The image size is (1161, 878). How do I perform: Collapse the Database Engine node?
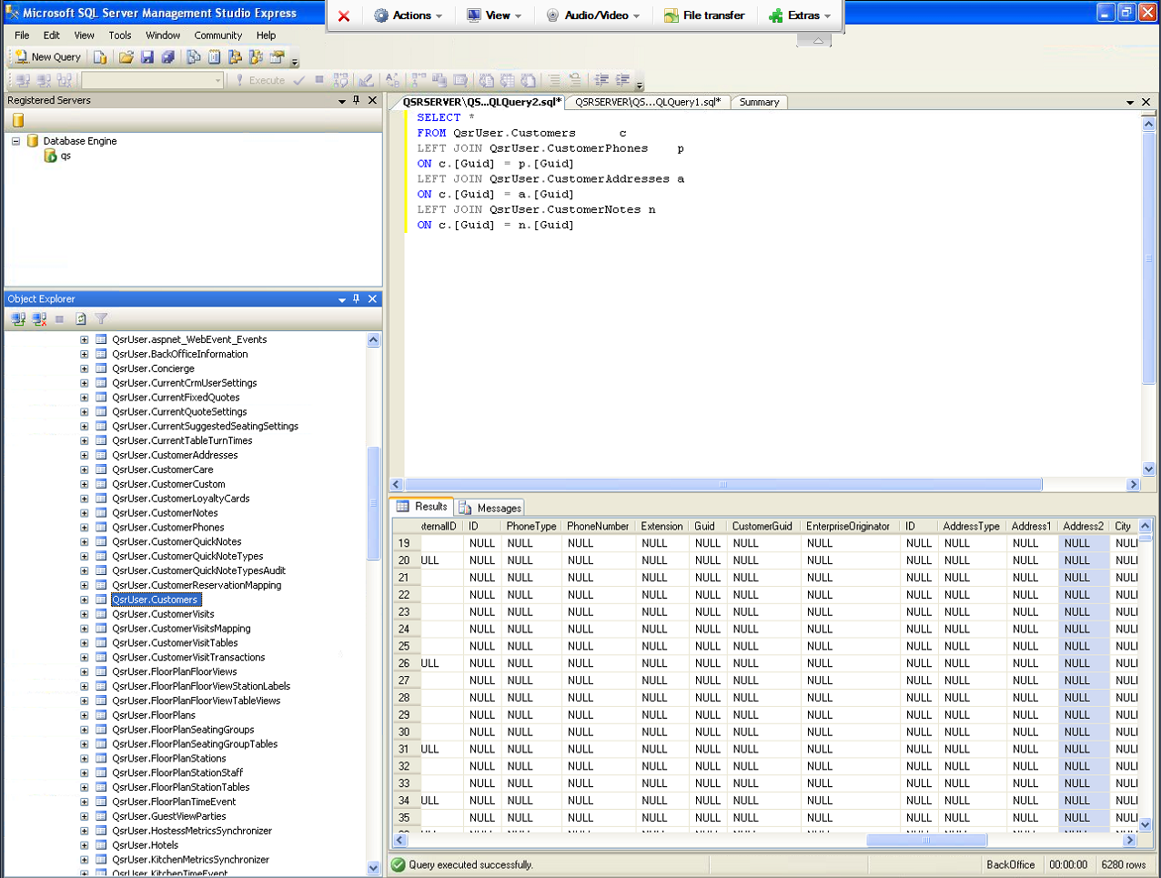click(x=16, y=141)
